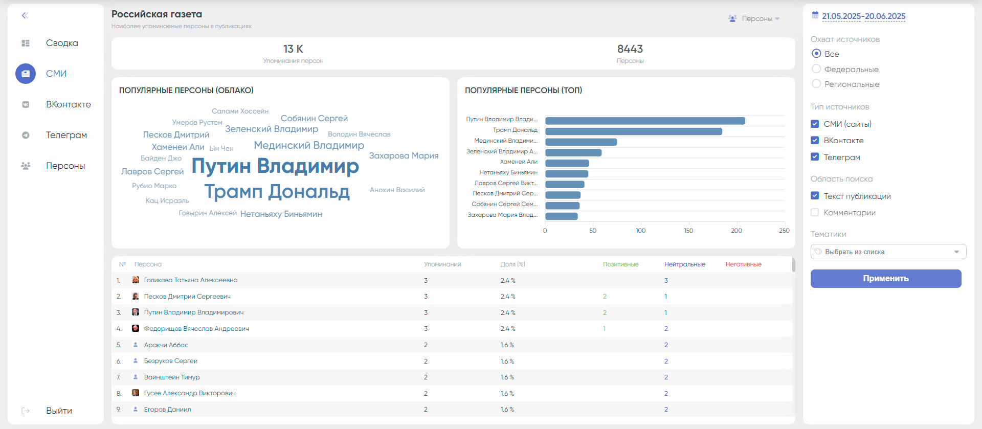The width and height of the screenshot is (982, 429).
Task: Click the ВКонтакте sidebar icon
Action: [x=26, y=104]
